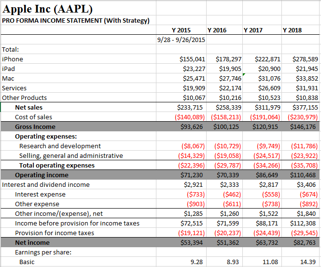Click the Apple Inc (AAPL) title cell
Image resolution: width=321 pixels, height=267 pixels.
[48, 9]
